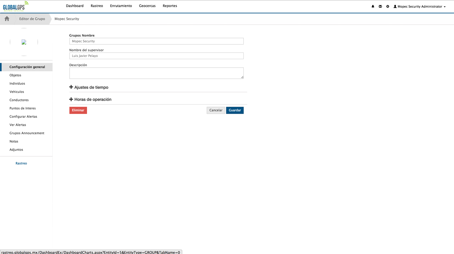The image size is (454, 254).
Task: Focus the Descripción text area
Action: coord(156,73)
